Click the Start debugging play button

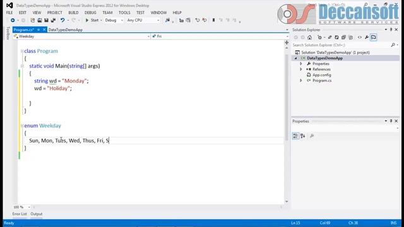[87, 20]
